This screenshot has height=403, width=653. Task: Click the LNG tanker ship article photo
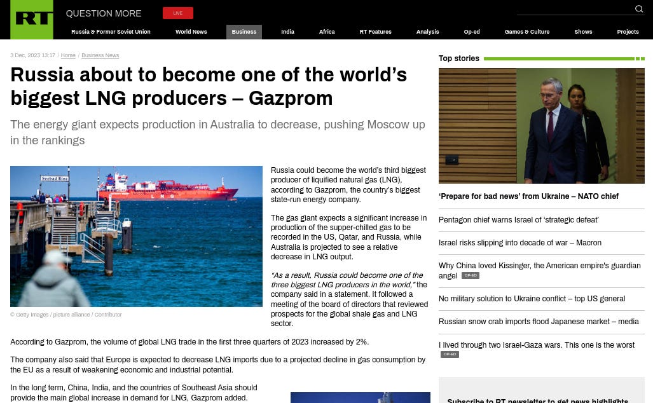(136, 236)
